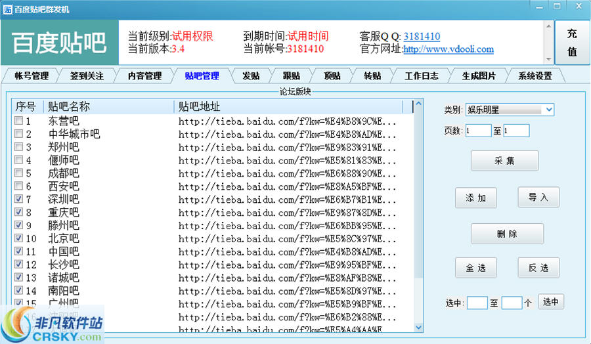This screenshot has height=344, width=591.
Task: Click the red 当前帐号 3181410 text
Action: click(x=305, y=49)
